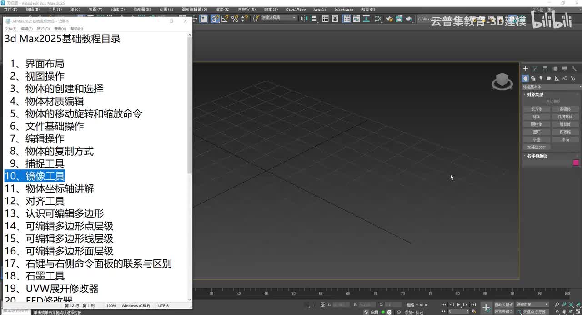This screenshot has height=315, width=582.
Task: Open the 渲染(R) menu
Action: click(222, 10)
